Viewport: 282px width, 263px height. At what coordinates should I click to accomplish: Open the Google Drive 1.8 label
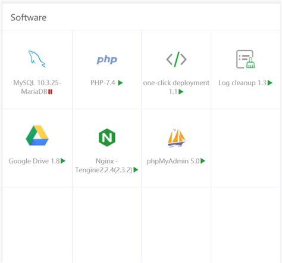tap(35, 161)
